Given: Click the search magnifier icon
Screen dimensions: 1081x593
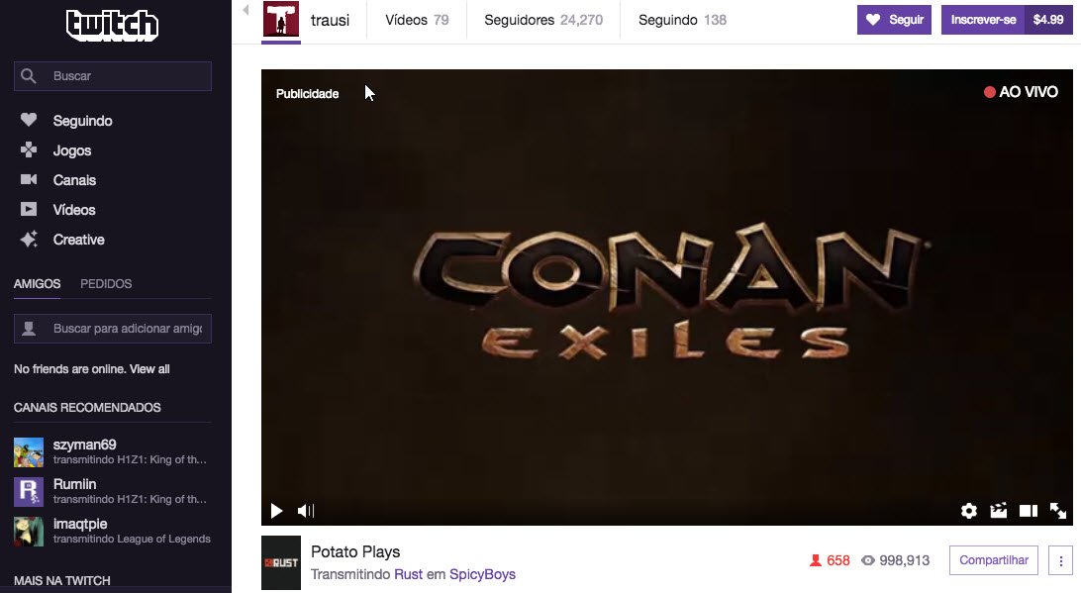Looking at the screenshot, I should [x=29, y=76].
